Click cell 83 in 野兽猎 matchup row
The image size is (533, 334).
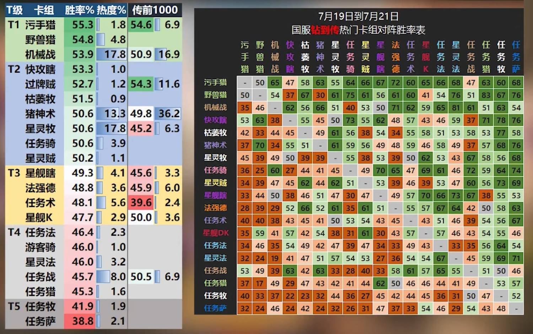pyautogui.click(x=486, y=95)
